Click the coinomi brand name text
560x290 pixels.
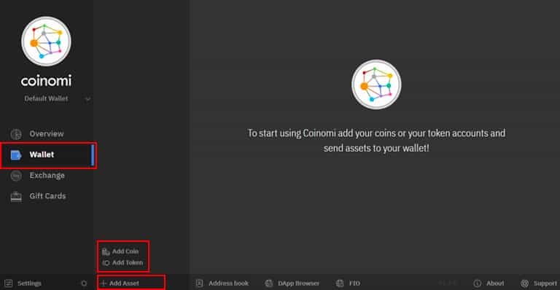[x=46, y=81]
